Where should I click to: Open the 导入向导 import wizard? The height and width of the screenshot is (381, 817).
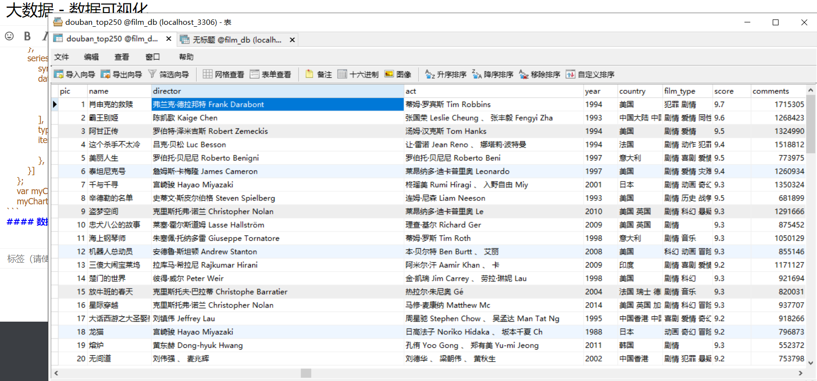tap(74, 74)
